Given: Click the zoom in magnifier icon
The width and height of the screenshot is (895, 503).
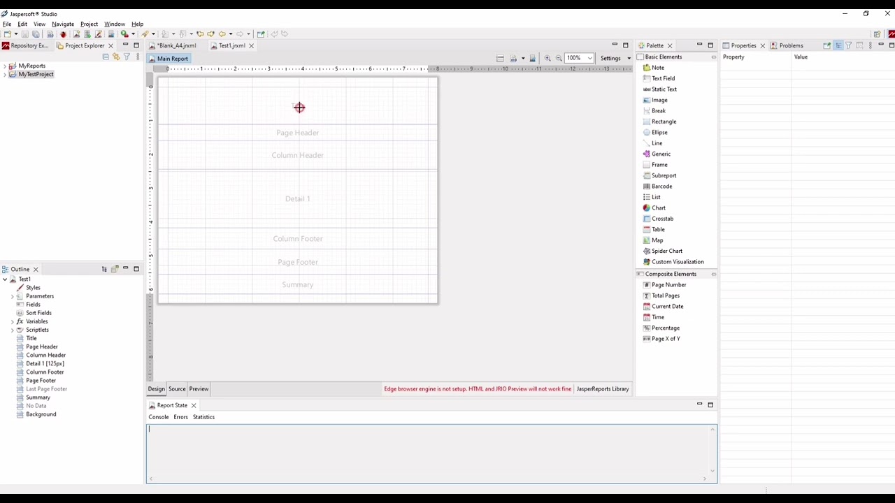Looking at the screenshot, I should 547,58.
